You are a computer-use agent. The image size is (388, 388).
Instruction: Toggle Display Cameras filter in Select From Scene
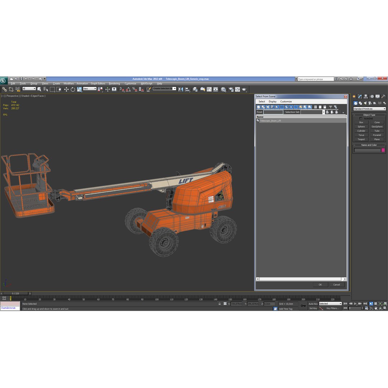[272, 107]
